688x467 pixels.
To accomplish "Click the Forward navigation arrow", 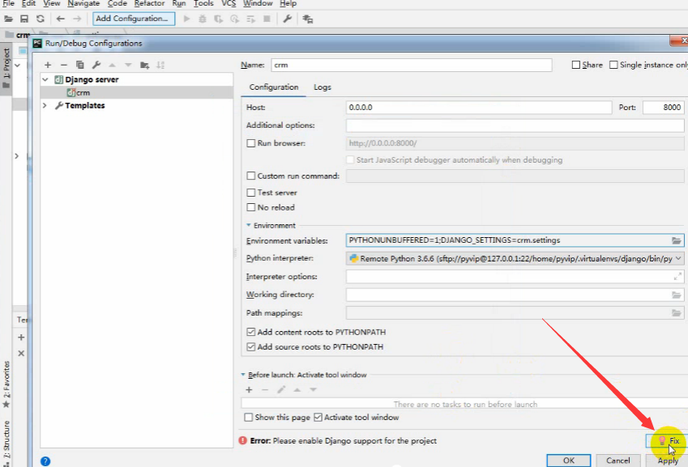I will 77,19.
